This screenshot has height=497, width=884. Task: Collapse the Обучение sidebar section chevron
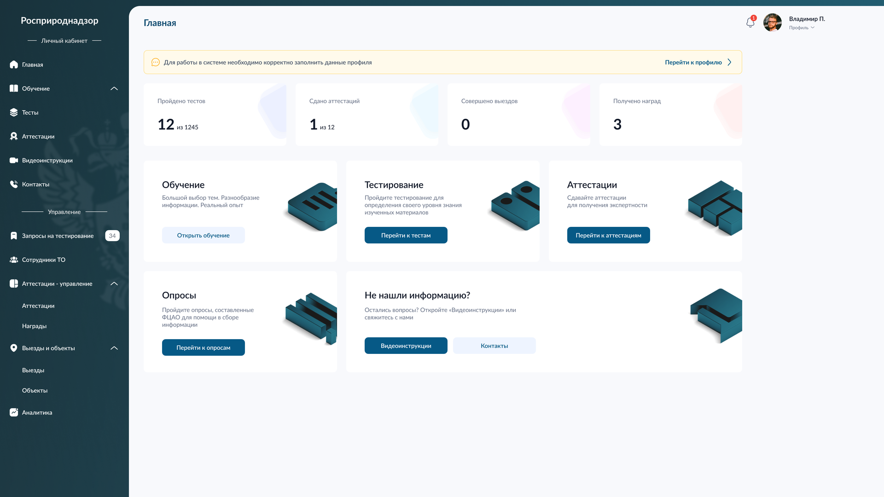point(114,89)
